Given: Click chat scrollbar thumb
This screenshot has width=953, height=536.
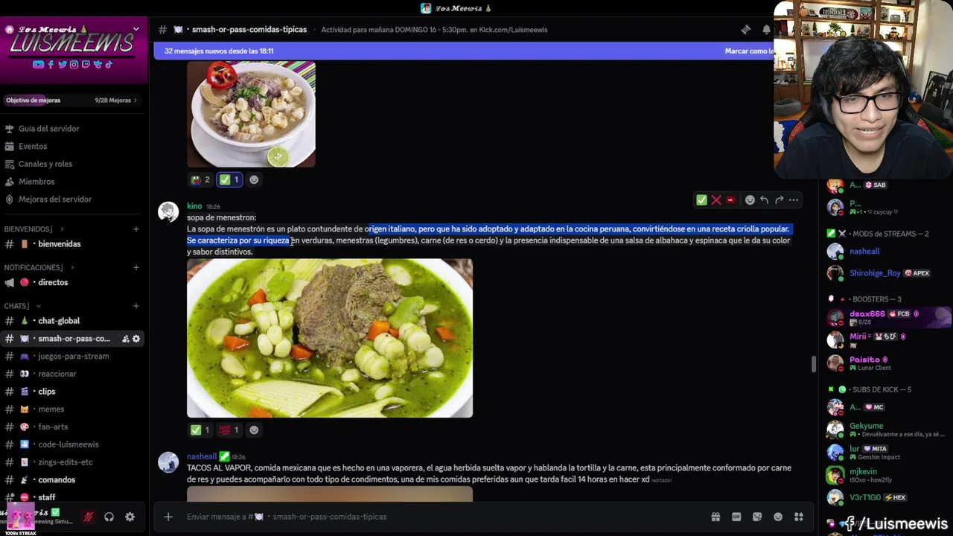Looking at the screenshot, I should pos(813,364).
